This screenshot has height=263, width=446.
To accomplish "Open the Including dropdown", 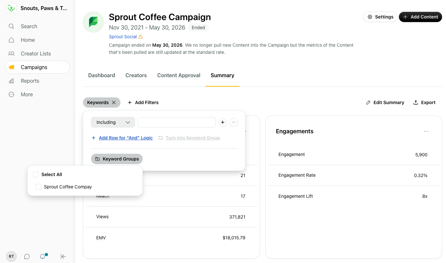I will (113, 122).
